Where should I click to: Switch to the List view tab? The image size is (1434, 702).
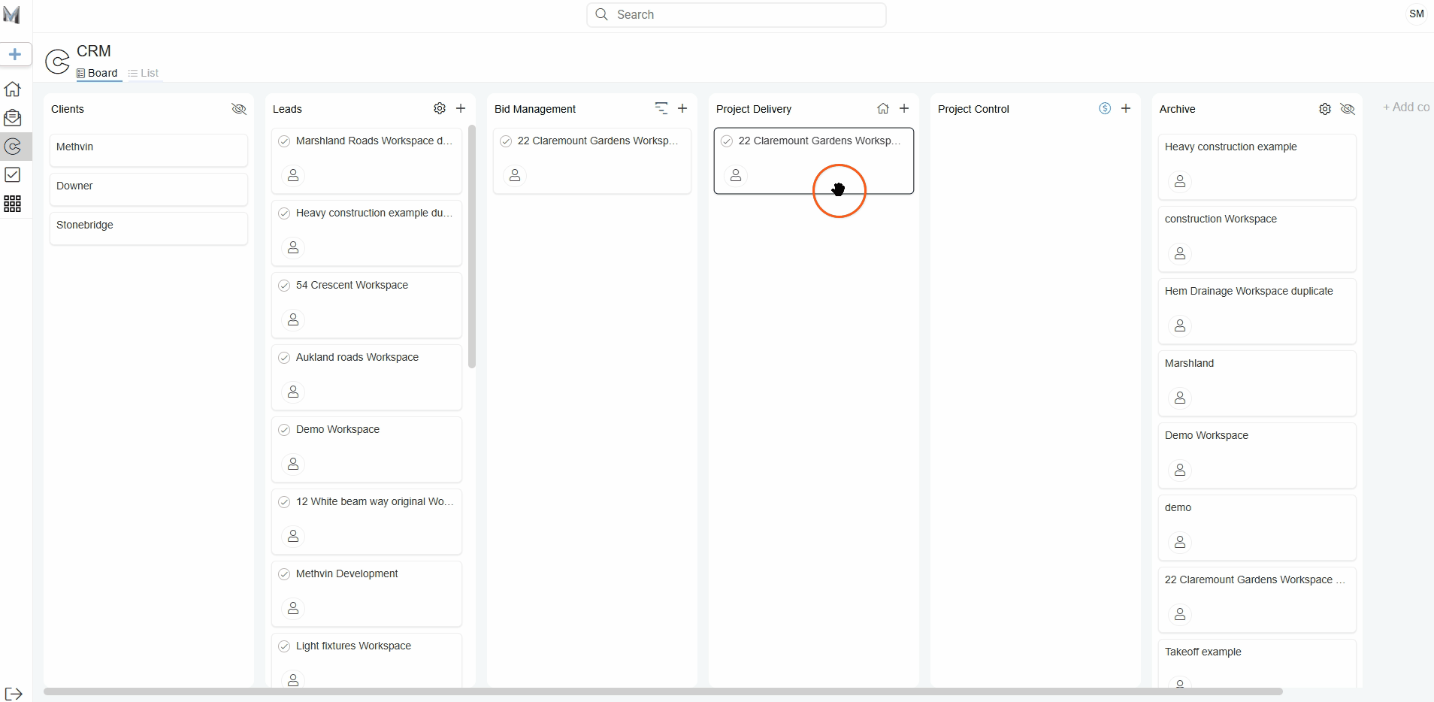tap(144, 73)
